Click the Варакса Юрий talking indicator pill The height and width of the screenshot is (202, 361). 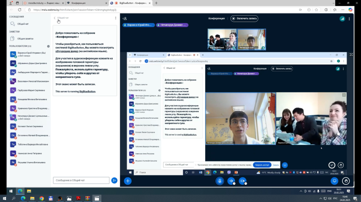(x=138, y=25)
